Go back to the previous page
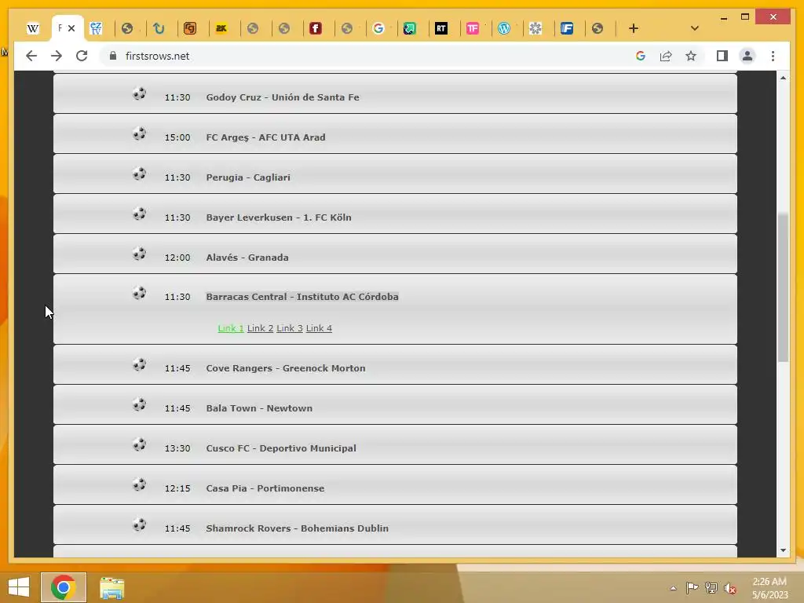The height and width of the screenshot is (603, 804). (x=31, y=56)
